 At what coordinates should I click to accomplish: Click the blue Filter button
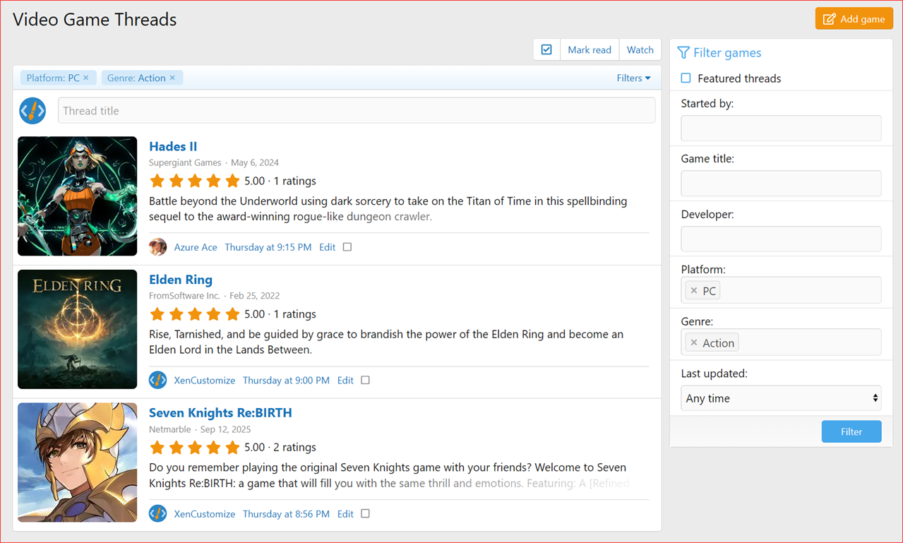pyautogui.click(x=851, y=431)
